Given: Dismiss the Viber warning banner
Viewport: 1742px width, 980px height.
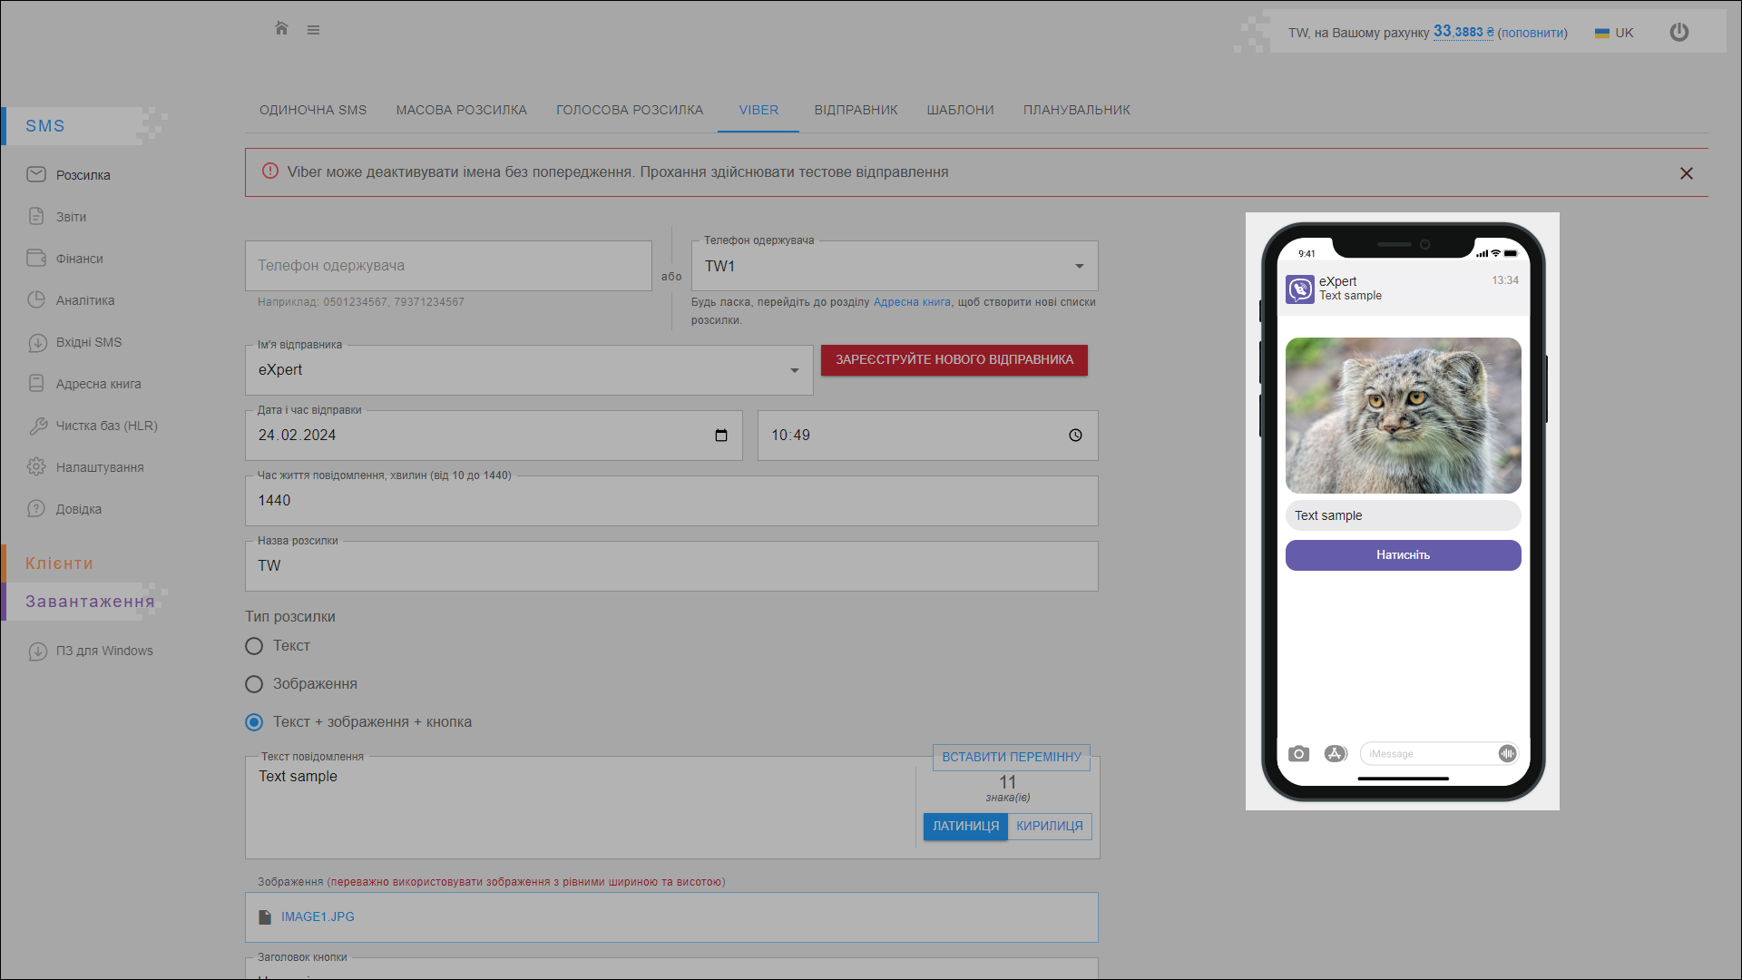Looking at the screenshot, I should point(1686,173).
